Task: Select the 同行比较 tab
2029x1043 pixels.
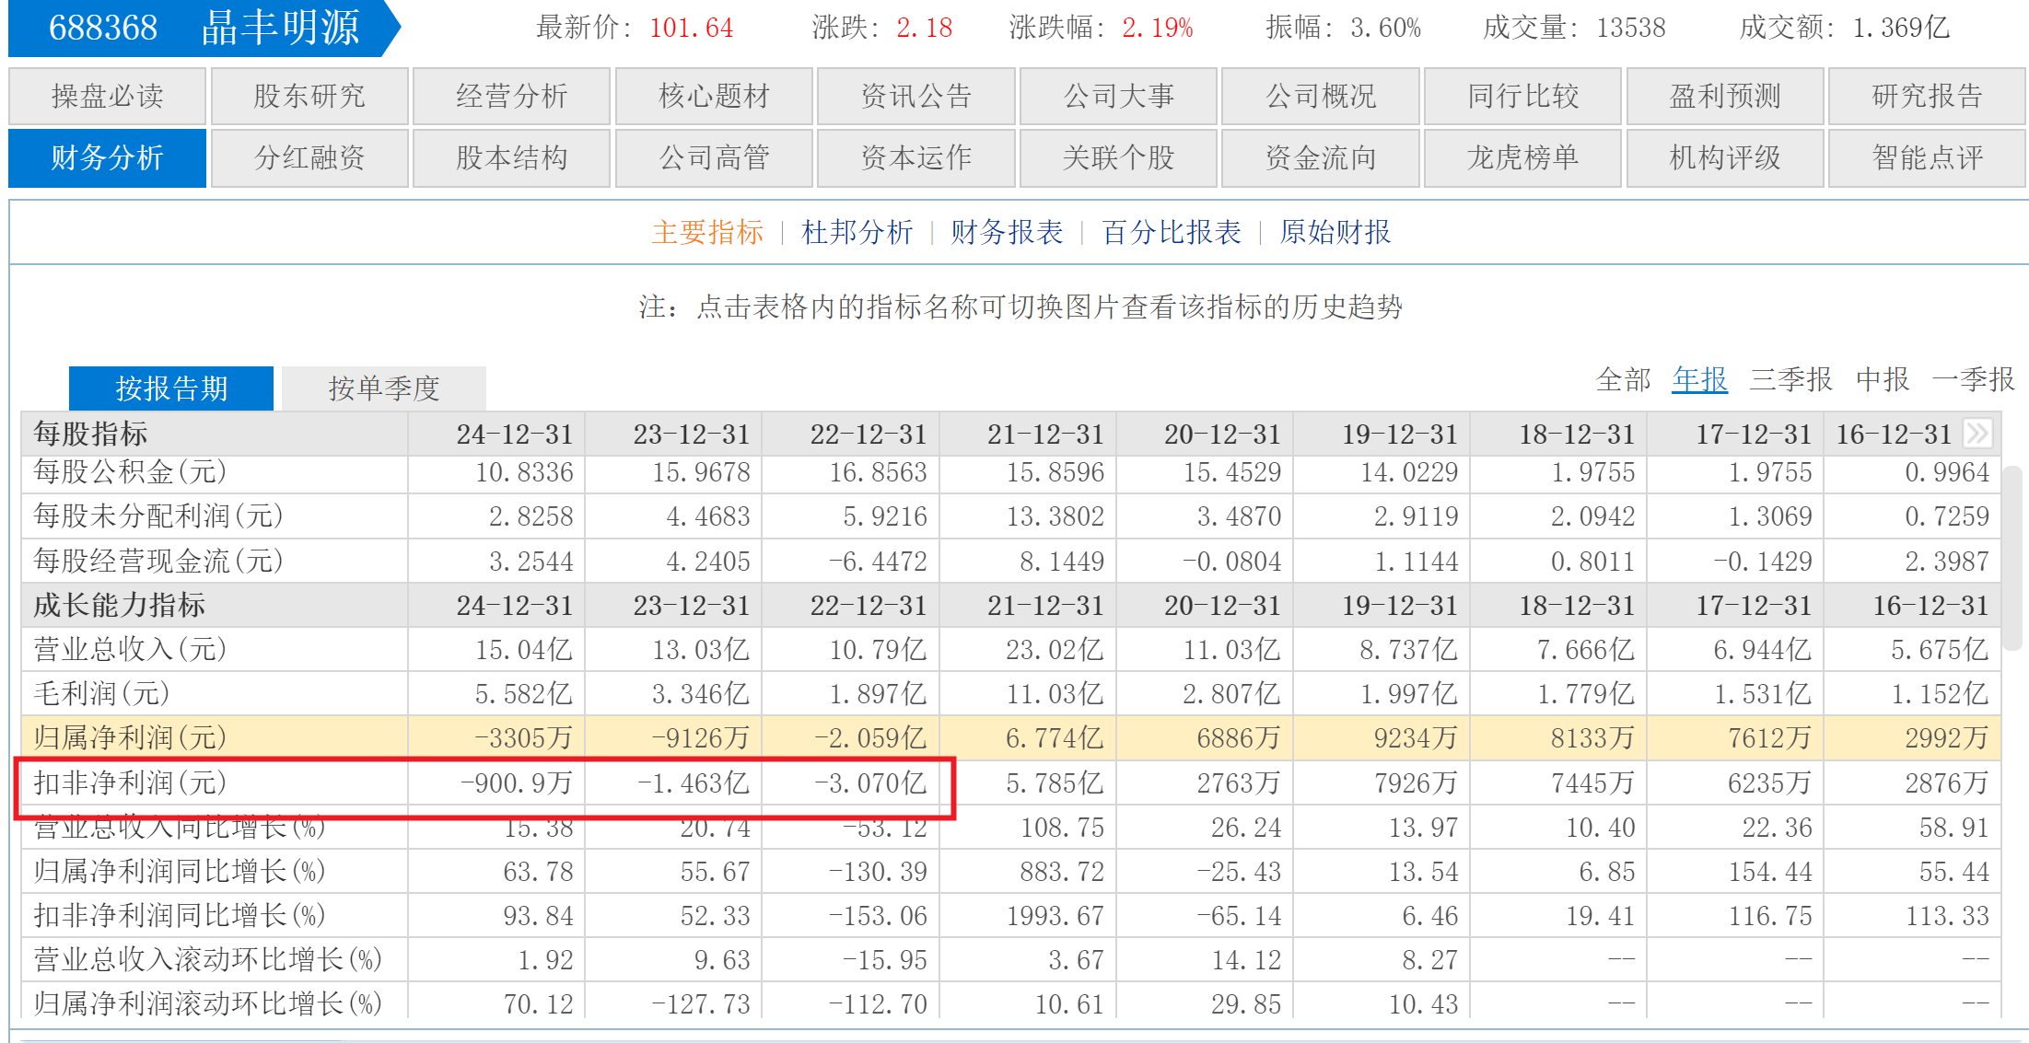Action: 1522,96
